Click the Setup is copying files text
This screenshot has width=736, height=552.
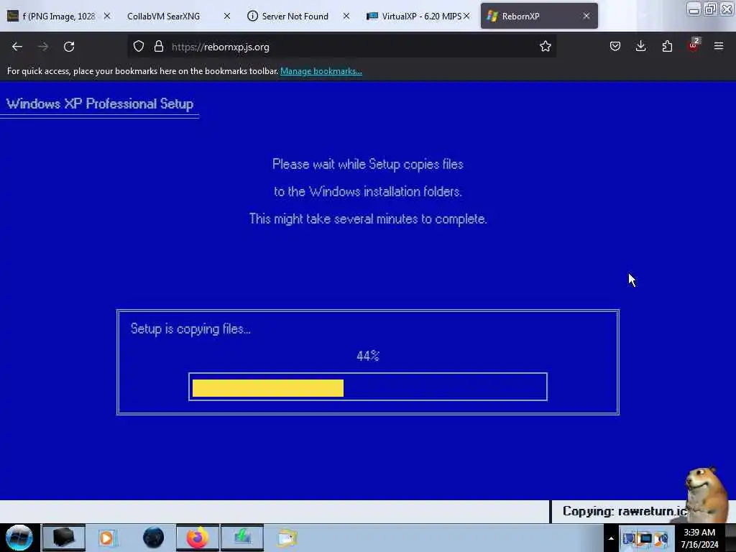coord(190,329)
